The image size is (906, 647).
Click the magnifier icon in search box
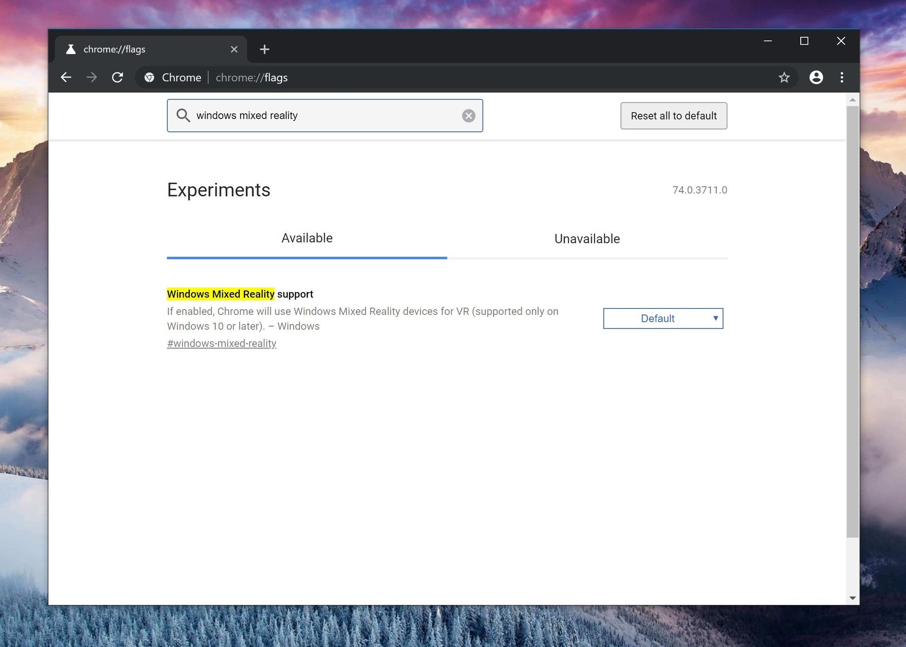tap(183, 116)
